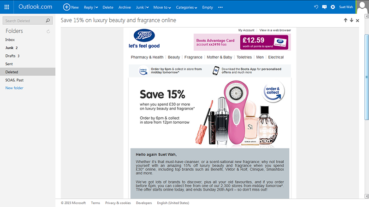Click Junk in the toolbar
This screenshot has height=207, width=369.
click(x=140, y=7)
